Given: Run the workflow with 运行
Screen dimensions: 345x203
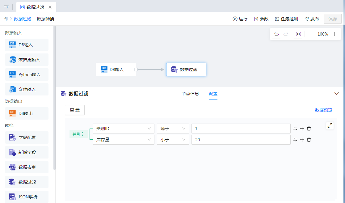Looking at the screenshot, I should point(240,19).
